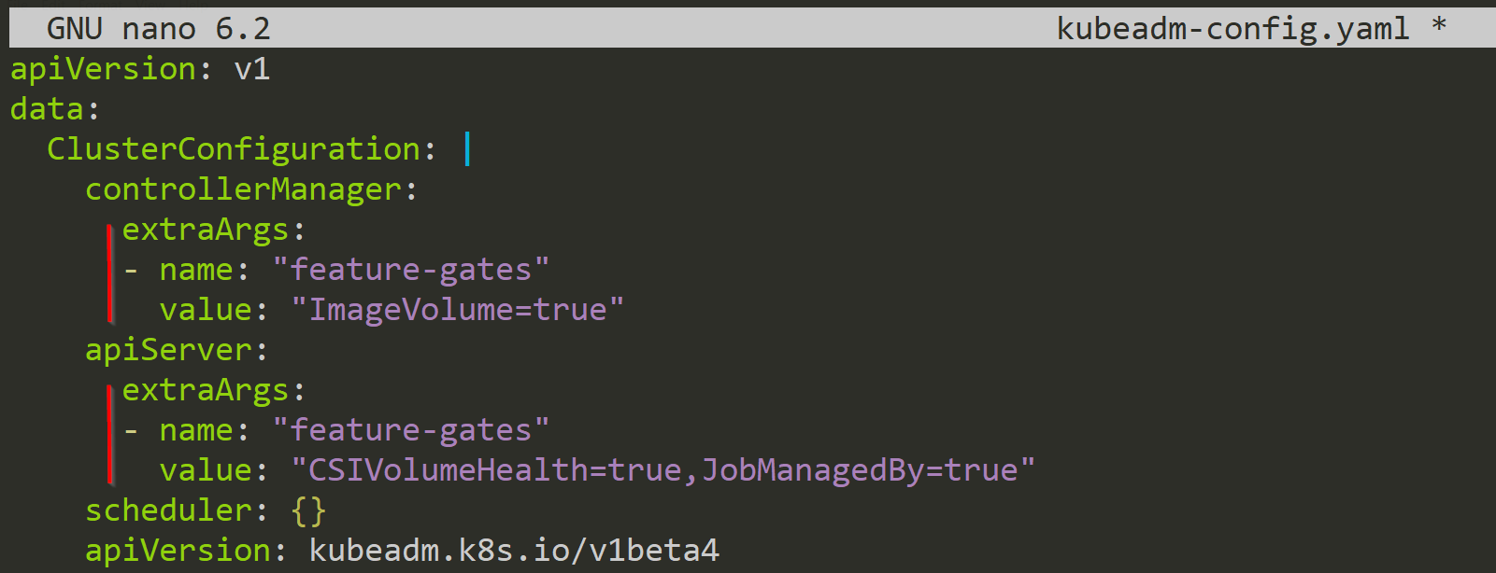Image resolution: width=1496 pixels, height=573 pixels.
Task: Click the red marker beside controllerManager extraArgs
Action: point(110,273)
